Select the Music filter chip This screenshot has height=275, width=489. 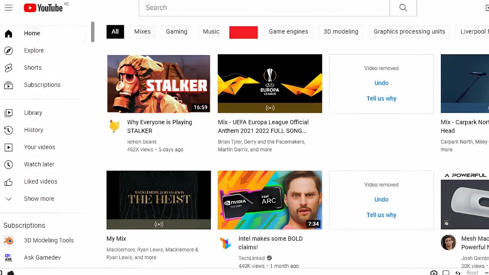211,32
